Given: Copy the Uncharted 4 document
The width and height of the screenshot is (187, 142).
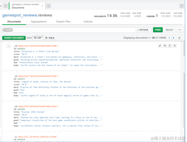Looking at the screenshot, I should pyautogui.click(x=165, y=46).
